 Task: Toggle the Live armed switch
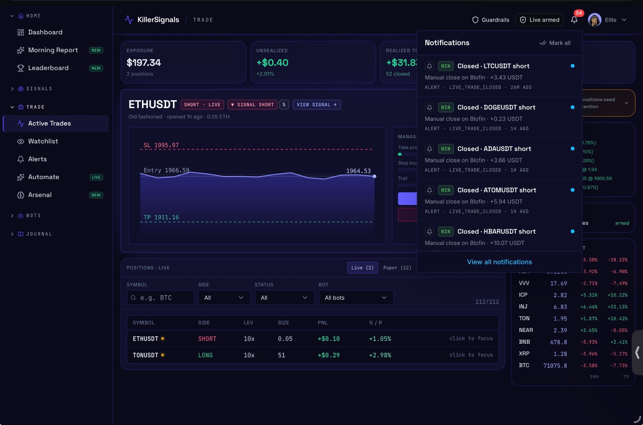(540, 20)
